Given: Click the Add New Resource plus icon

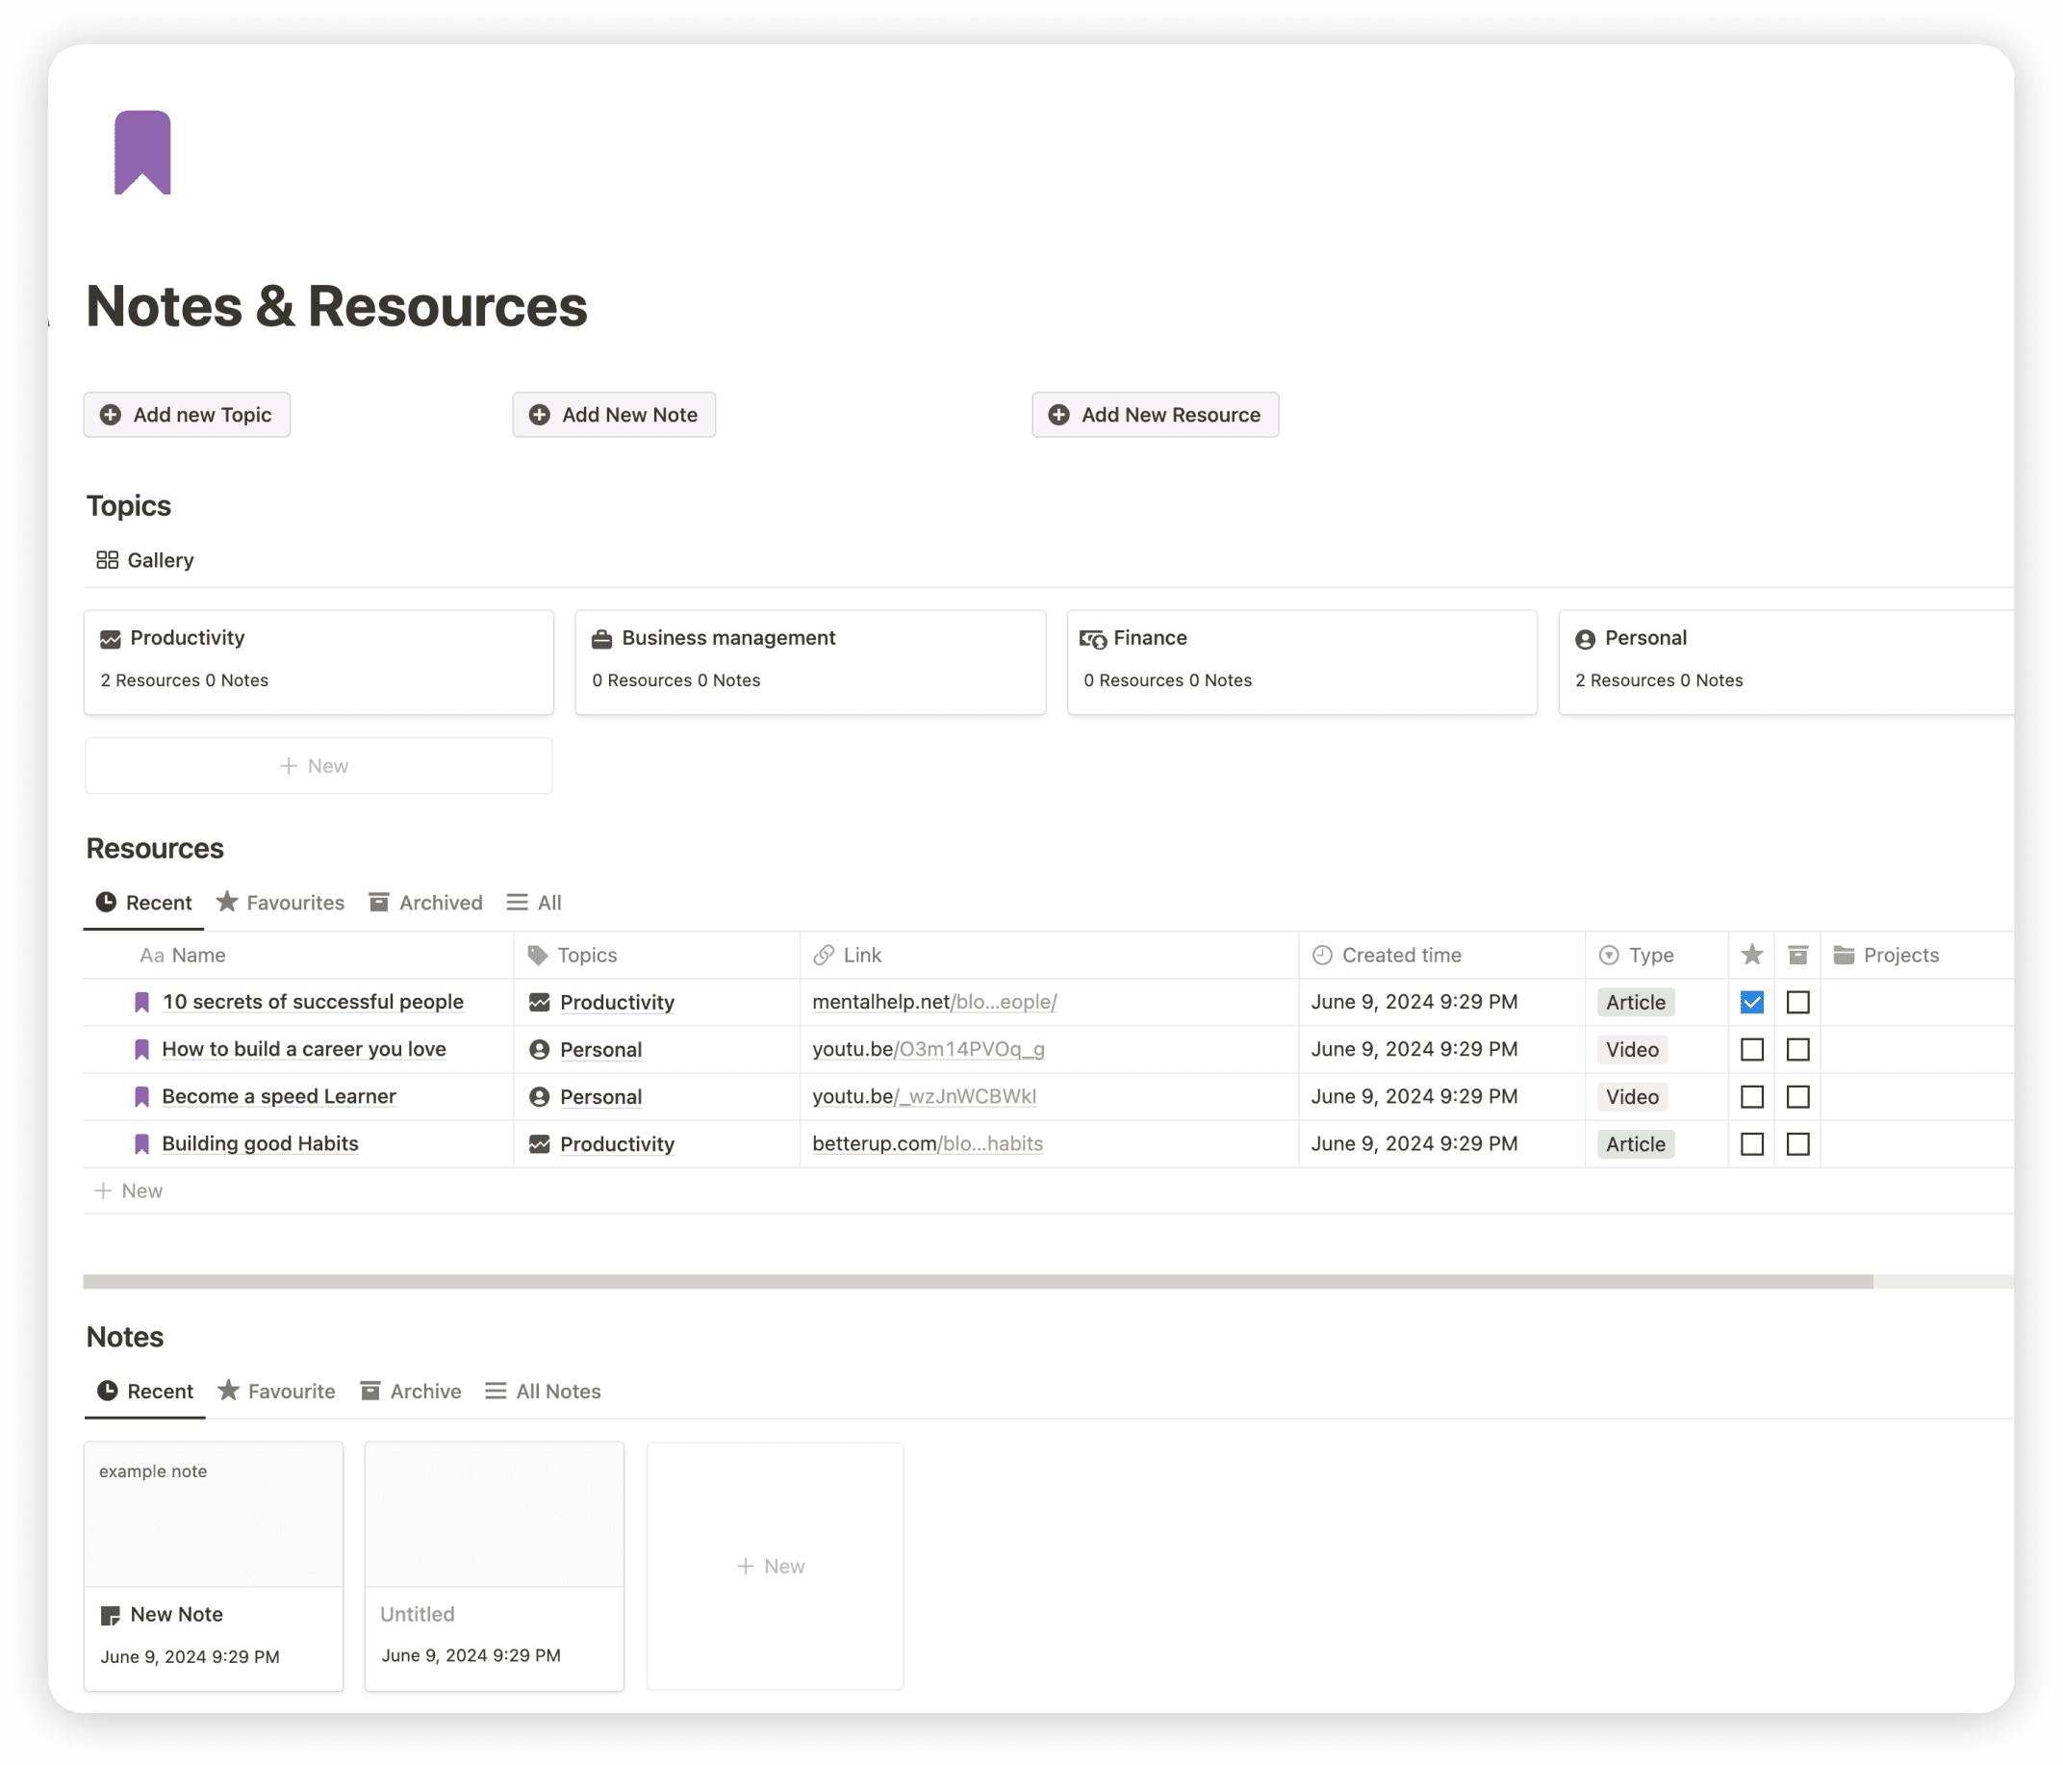Looking at the screenshot, I should (1059, 415).
